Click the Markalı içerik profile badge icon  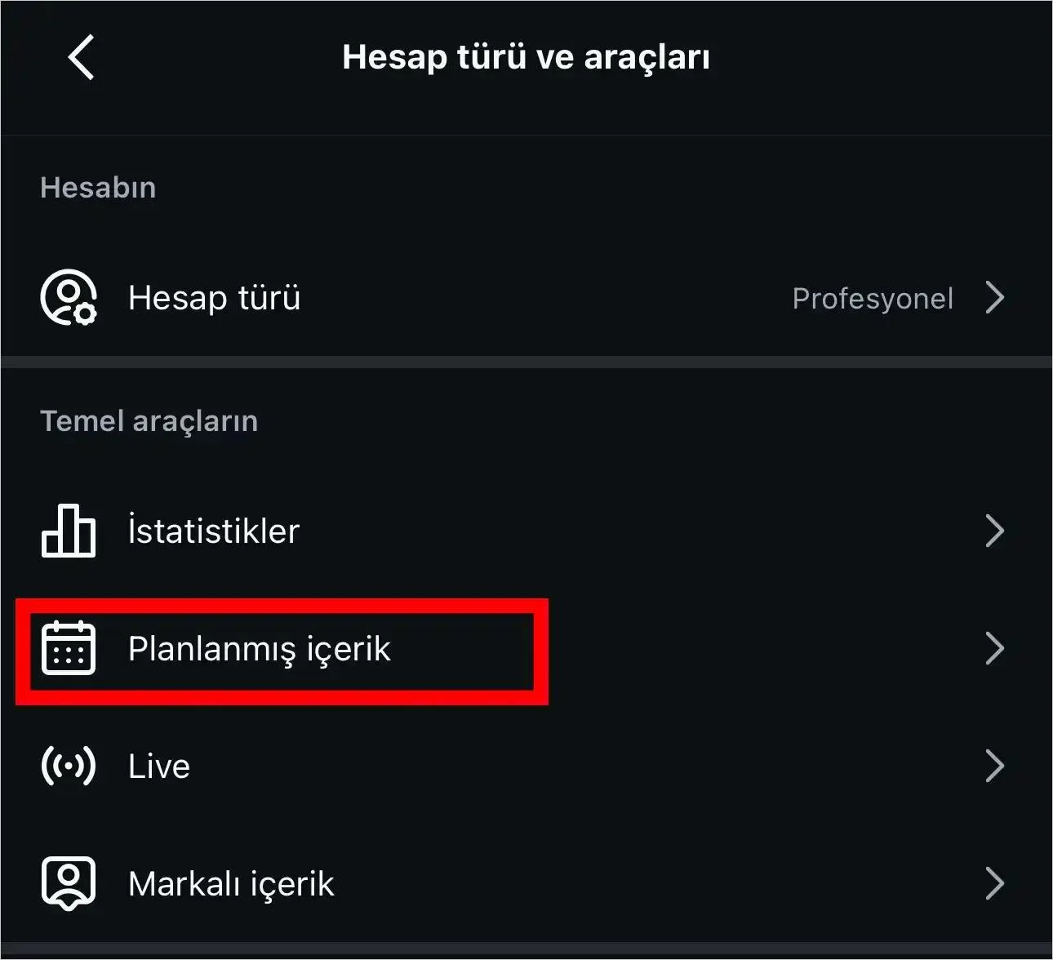69,882
